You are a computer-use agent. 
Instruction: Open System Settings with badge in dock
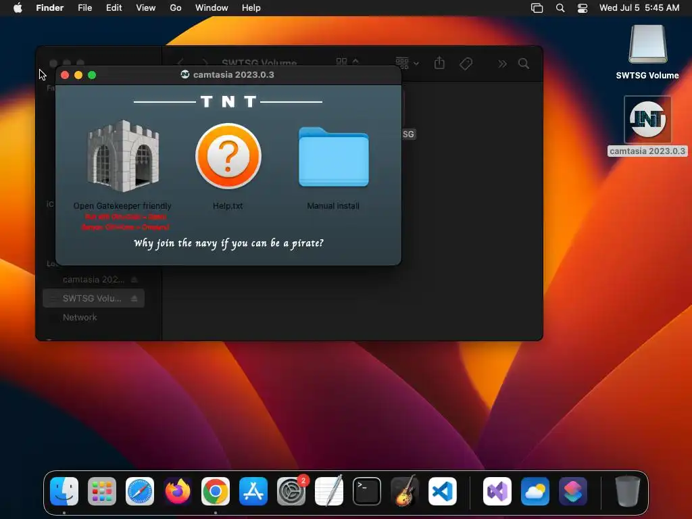[291, 491]
